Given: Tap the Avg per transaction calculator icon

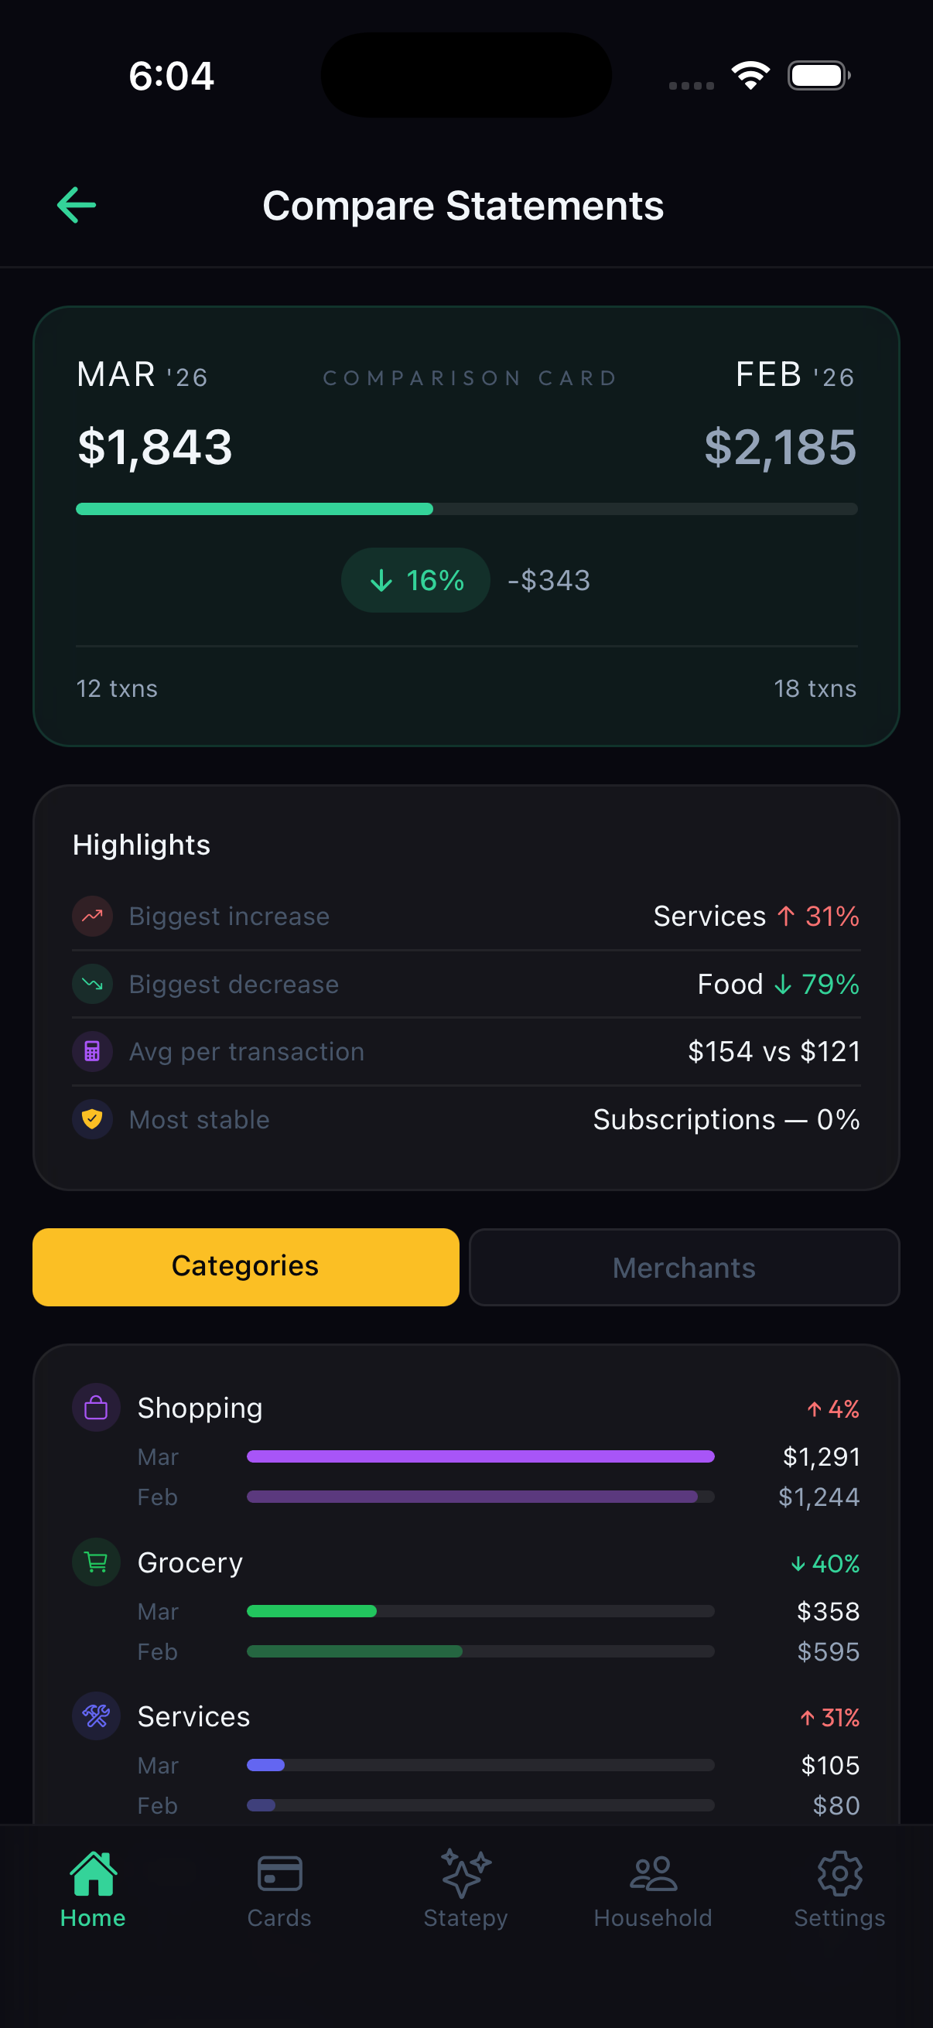Looking at the screenshot, I should pyautogui.click(x=92, y=1052).
